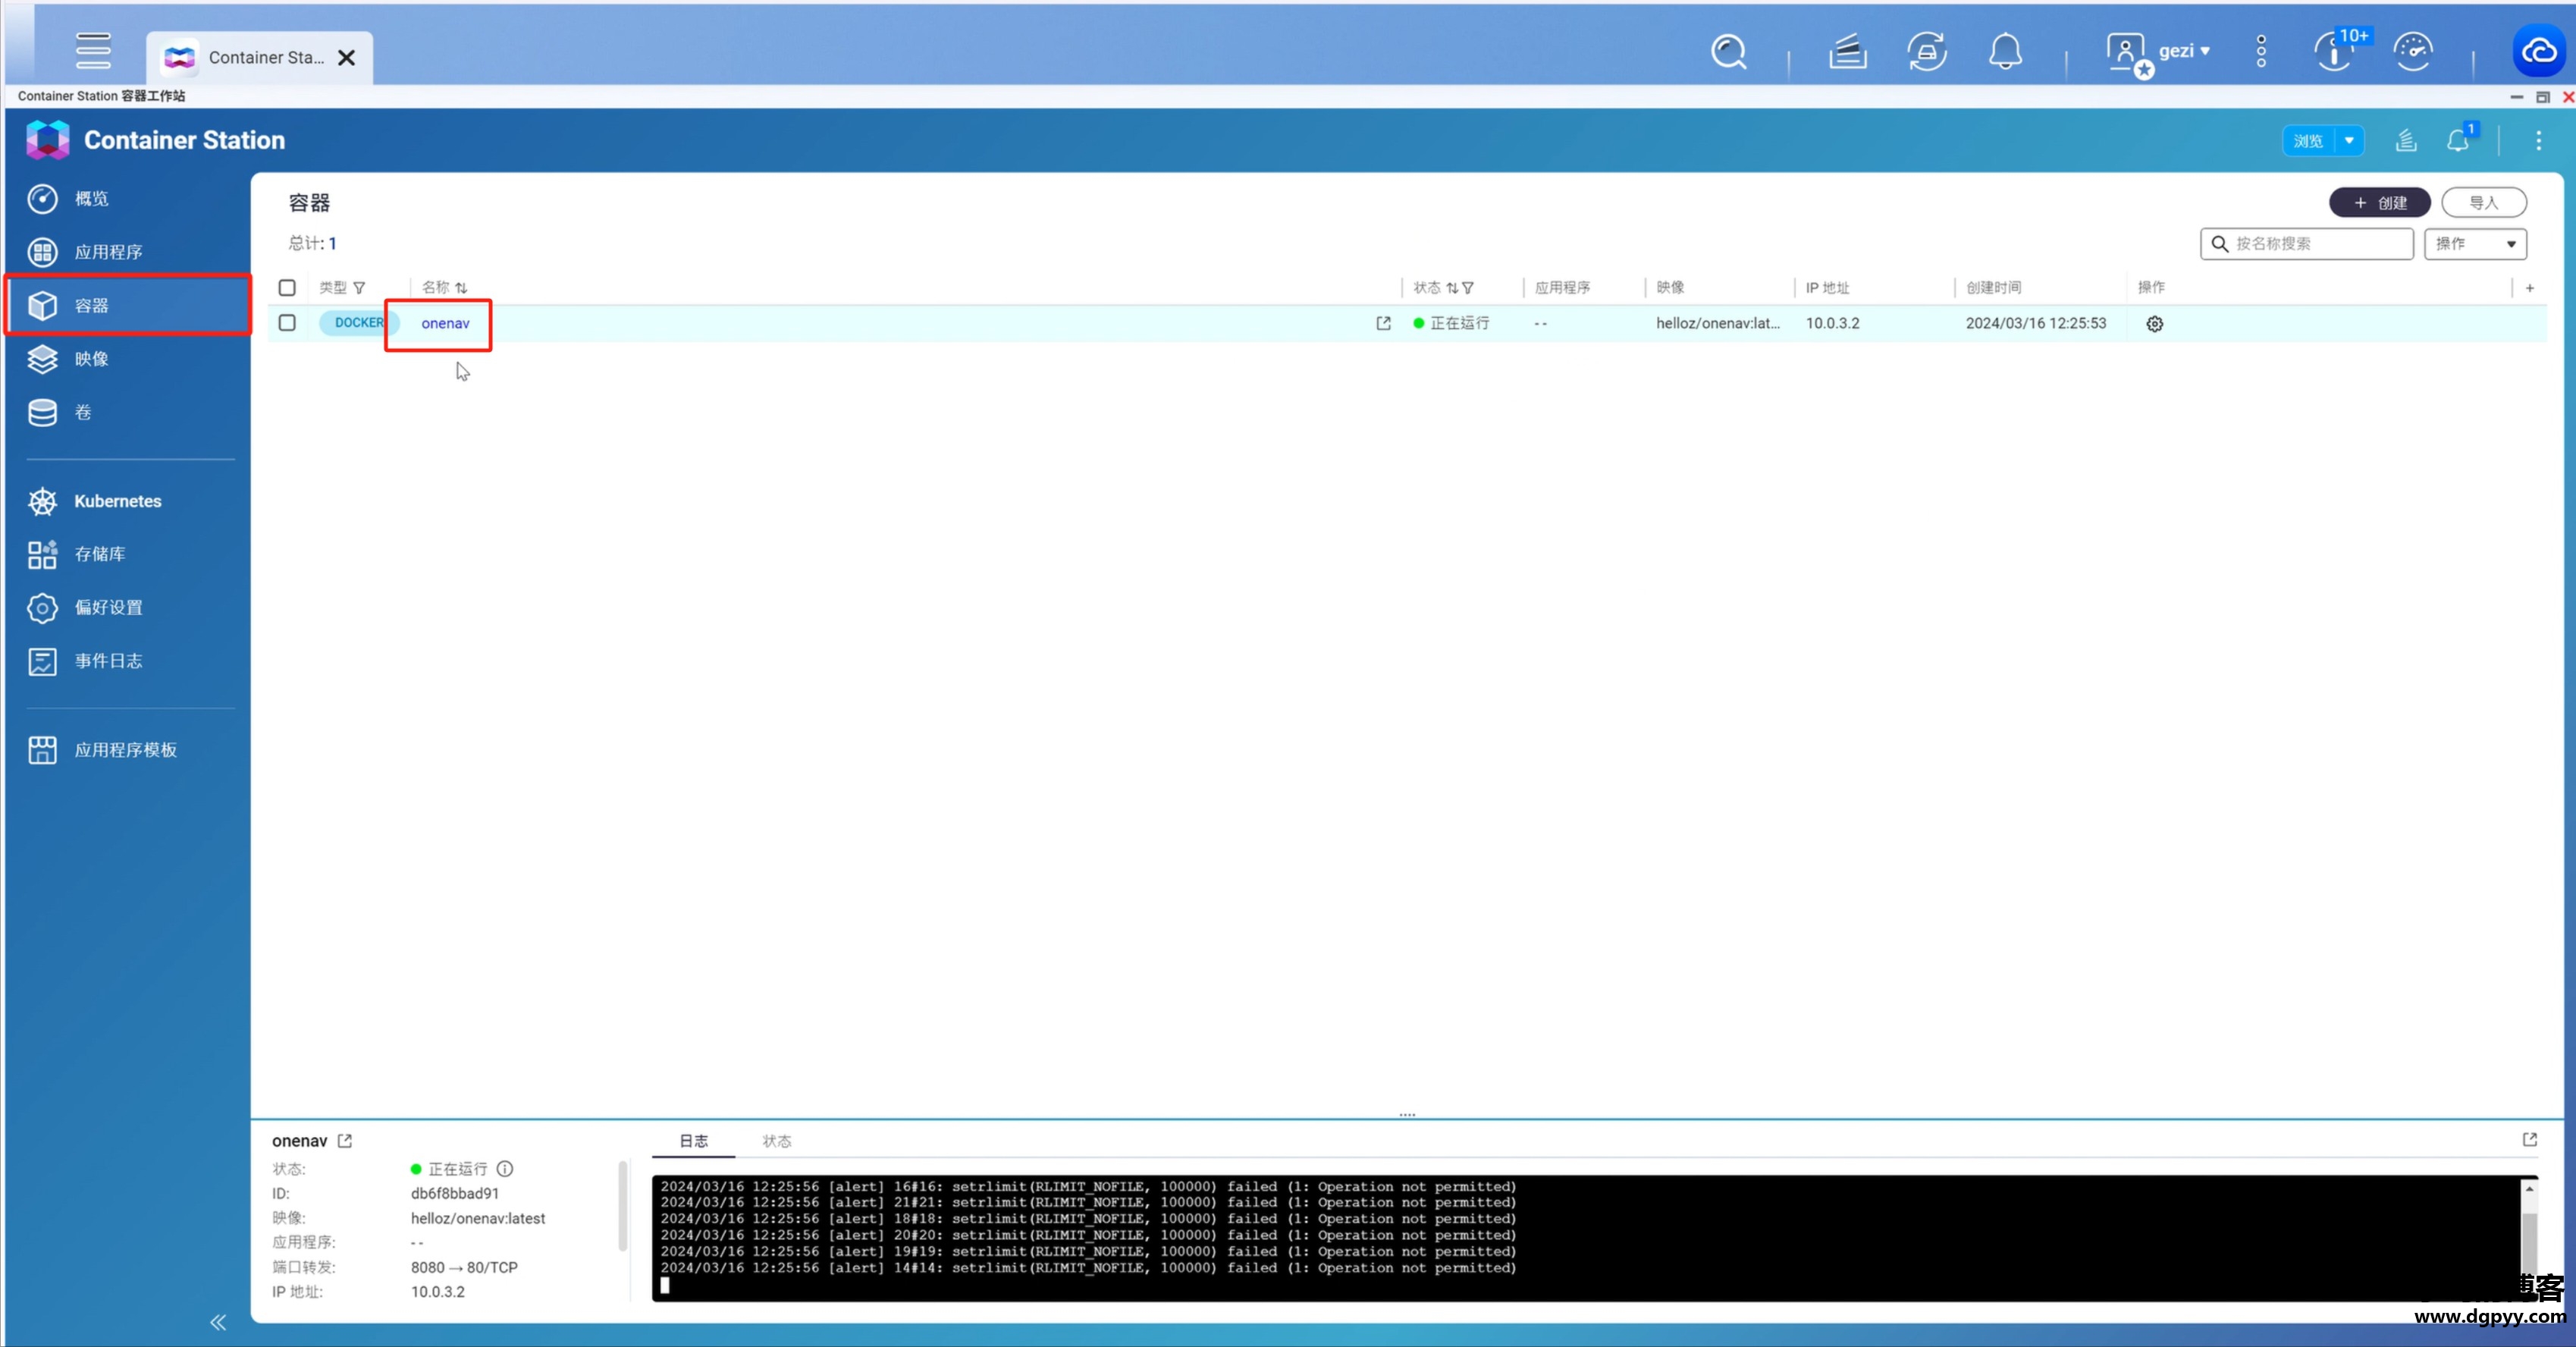Click the DOCKER type badge
This screenshot has height=1347, width=2576.
(x=359, y=323)
